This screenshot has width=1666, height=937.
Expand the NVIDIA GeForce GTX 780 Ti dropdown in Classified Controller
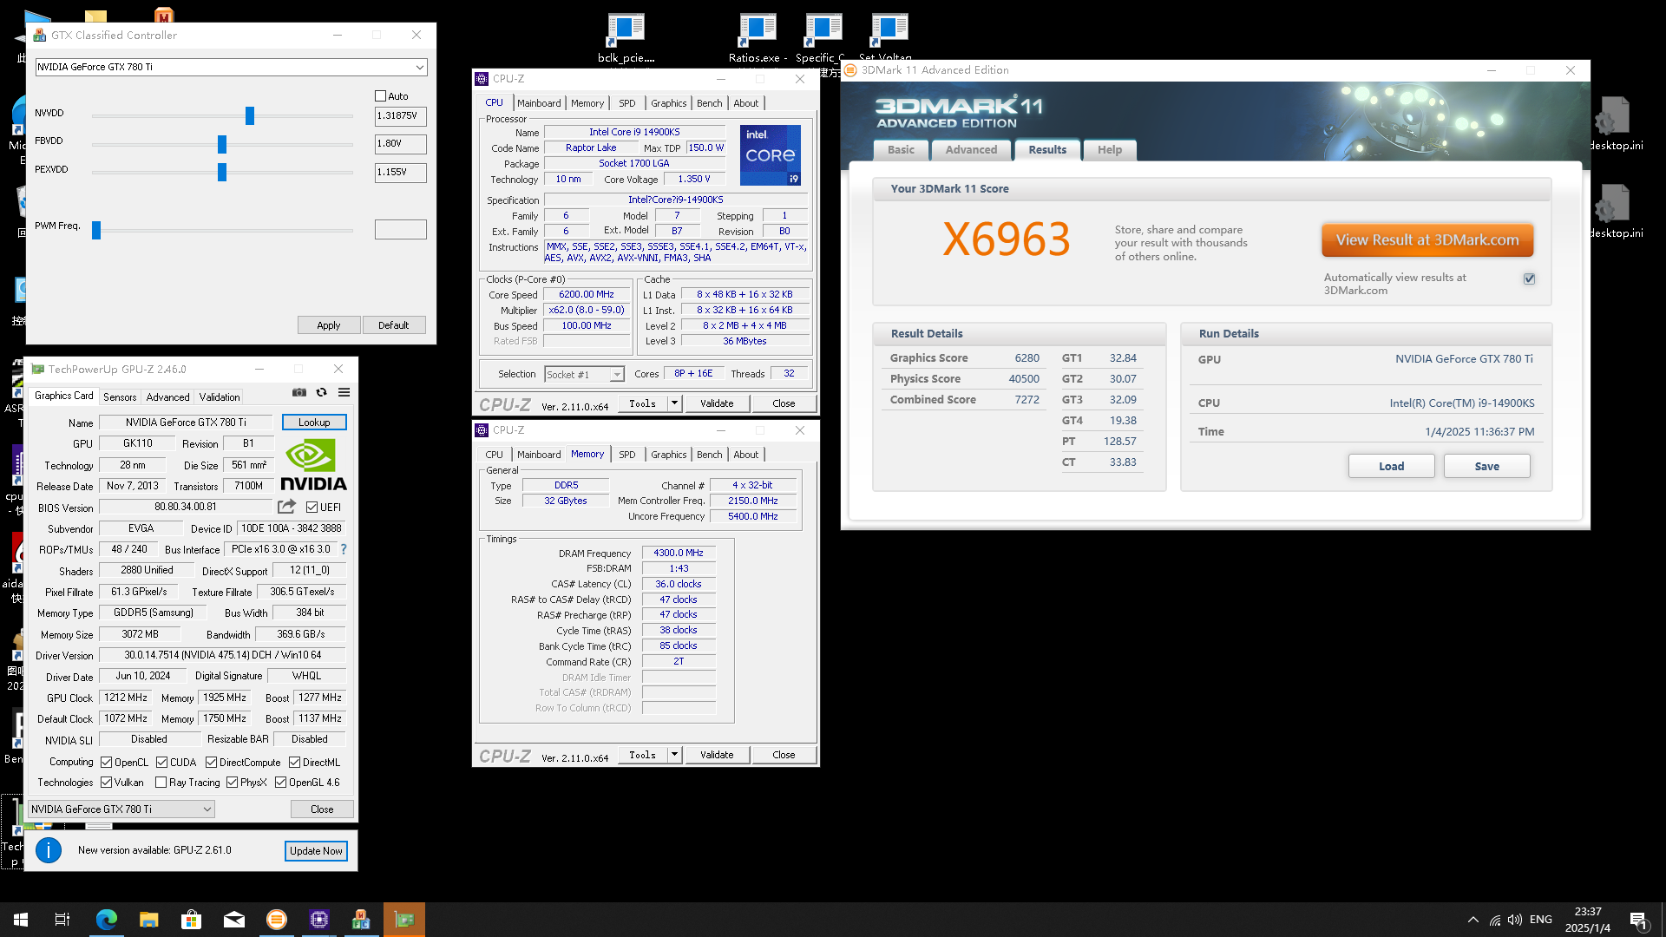(231, 67)
